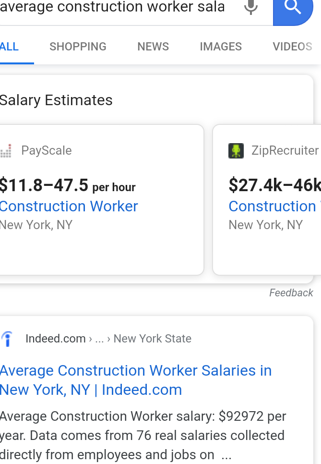This screenshot has height=464, width=321.
Task: Click the $11.8–47.5 per hour estimate
Action: tap(68, 185)
